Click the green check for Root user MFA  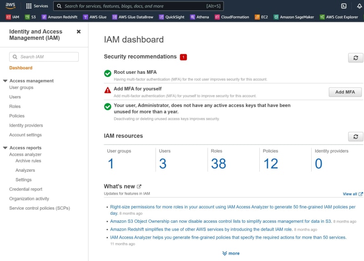[x=107, y=73]
